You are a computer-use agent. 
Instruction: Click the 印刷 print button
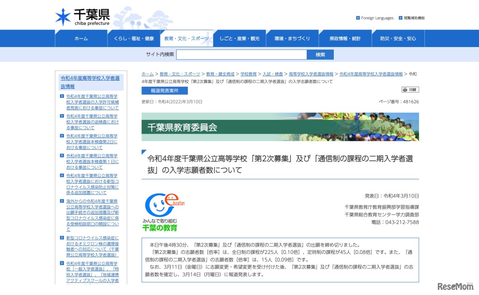click(411, 90)
